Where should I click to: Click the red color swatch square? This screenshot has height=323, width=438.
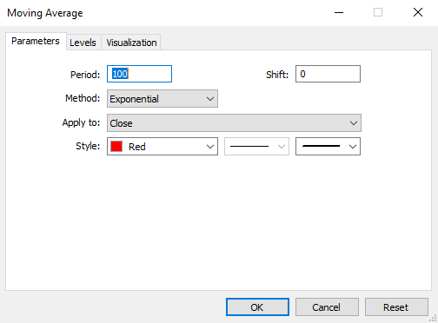tap(116, 147)
